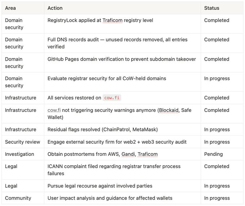Select Evaluate registrar security action cell

click(x=107, y=78)
